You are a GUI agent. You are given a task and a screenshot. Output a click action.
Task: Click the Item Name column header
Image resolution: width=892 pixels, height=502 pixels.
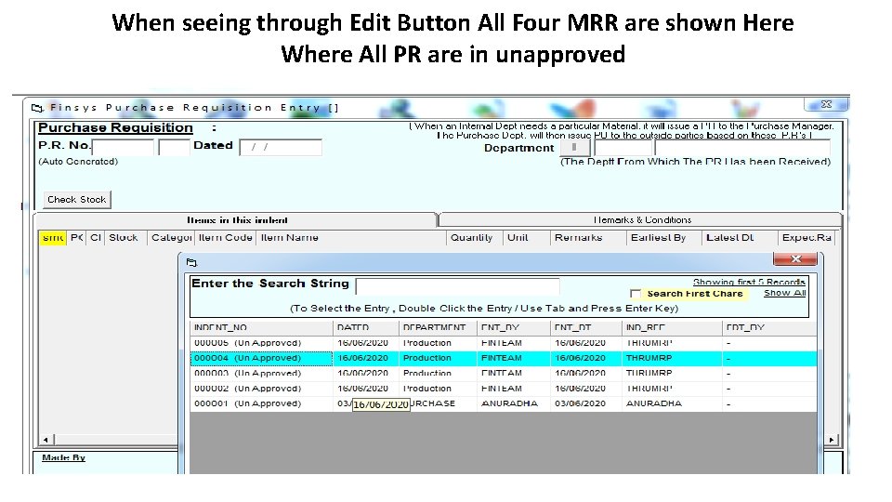(x=351, y=238)
